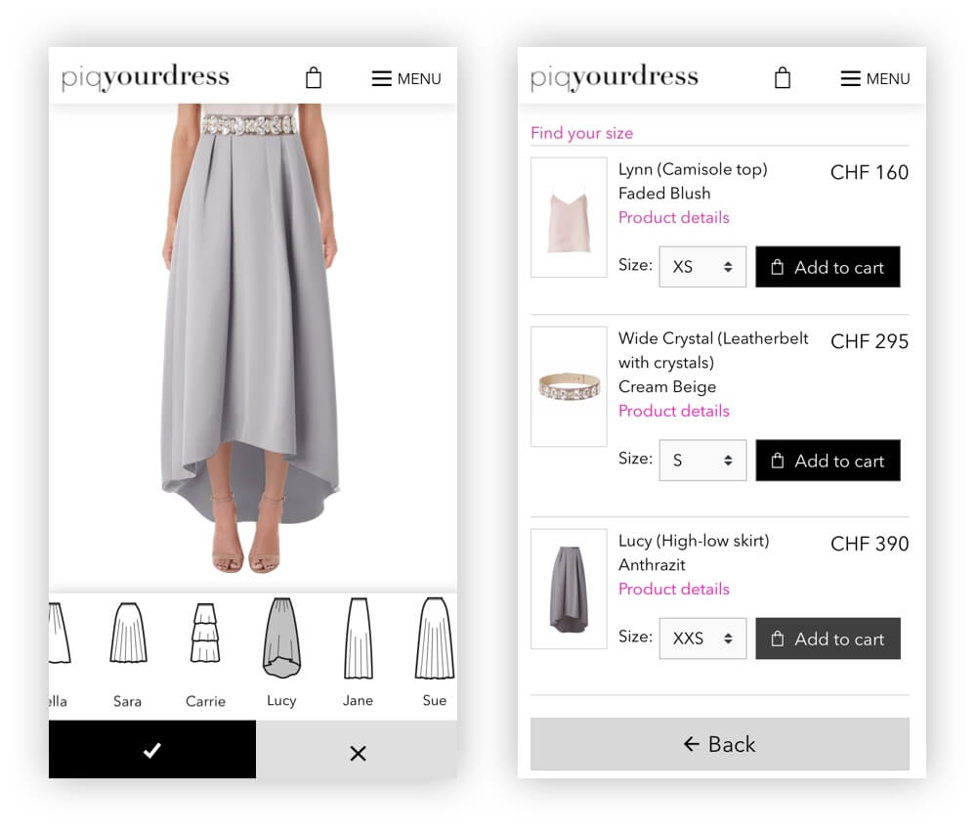Screen dimensions: 977x837
Task: Open the Lucy high-low skirt thumbnail
Action: (569, 590)
